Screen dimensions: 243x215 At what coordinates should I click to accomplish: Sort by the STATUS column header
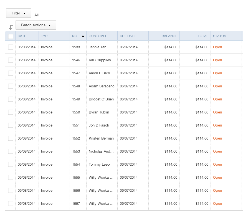coord(219,36)
